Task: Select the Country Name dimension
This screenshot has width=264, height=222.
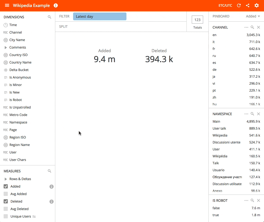Action: tap(20, 62)
